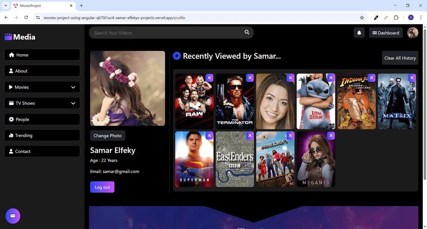Click the browser address bar URL

click(x=114, y=18)
